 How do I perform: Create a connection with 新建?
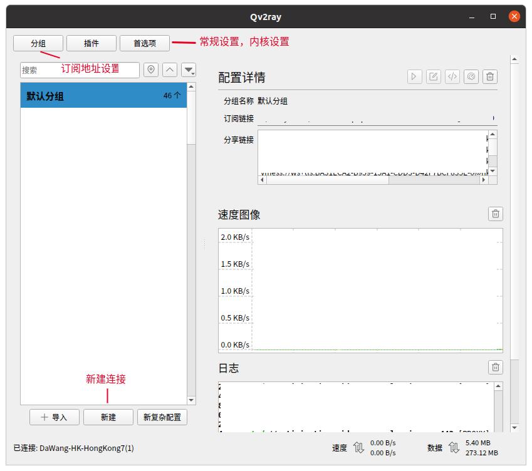pyautogui.click(x=108, y=417)
